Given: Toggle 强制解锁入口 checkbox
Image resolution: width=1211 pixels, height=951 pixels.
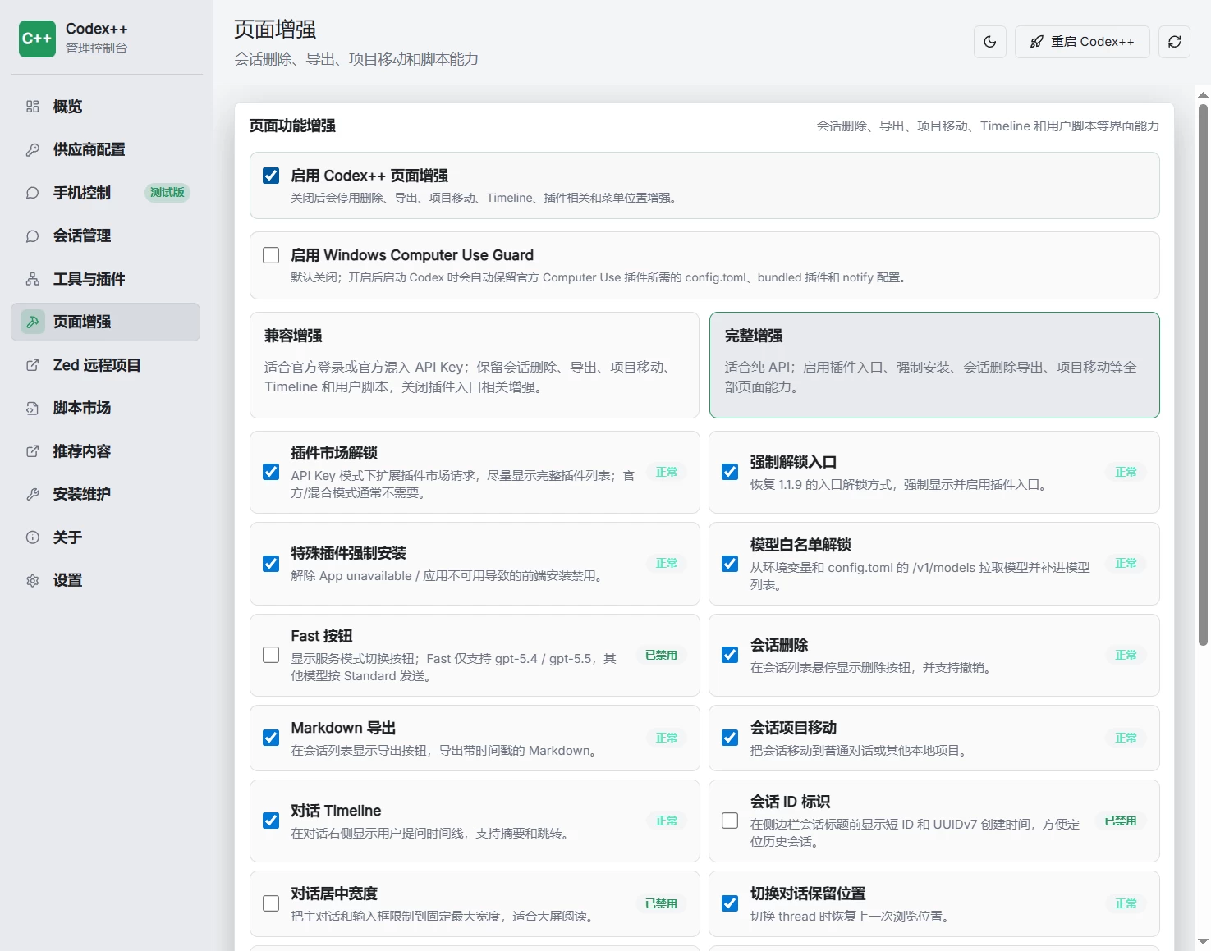Looking at the screenshot, I should pos(730,472).
